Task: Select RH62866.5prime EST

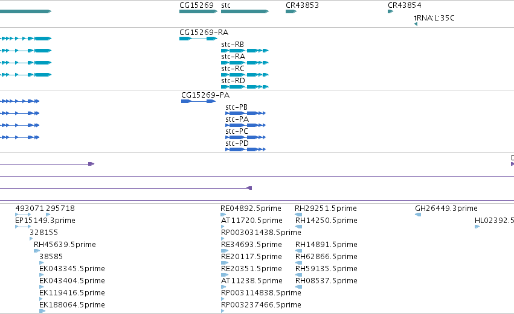Action: coord(298,263)
